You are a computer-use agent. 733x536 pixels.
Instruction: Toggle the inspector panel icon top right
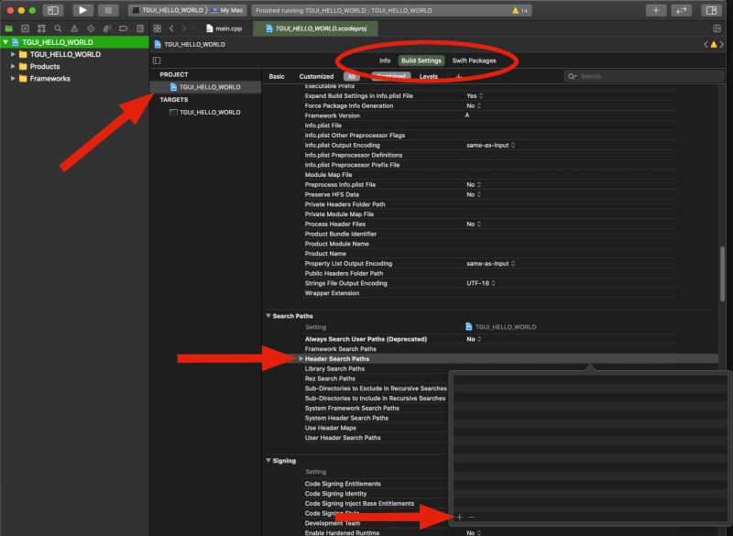[711, 9]
